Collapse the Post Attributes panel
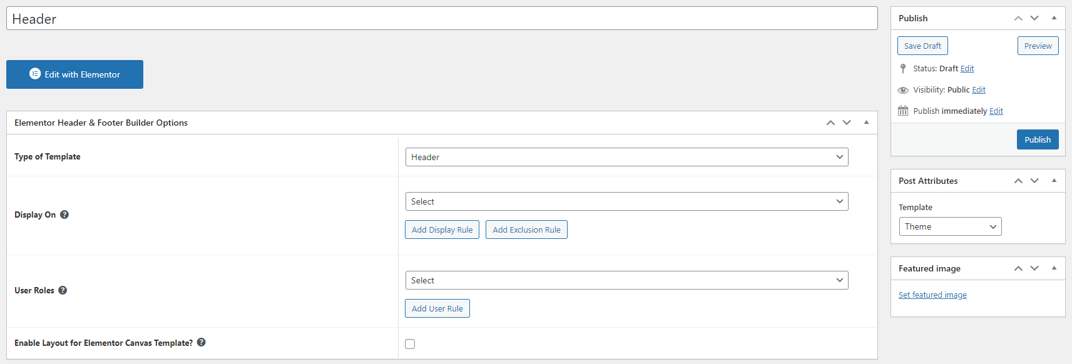Image resolution: width=1072 pixels, height=364 pixels. coord(1054,181)
